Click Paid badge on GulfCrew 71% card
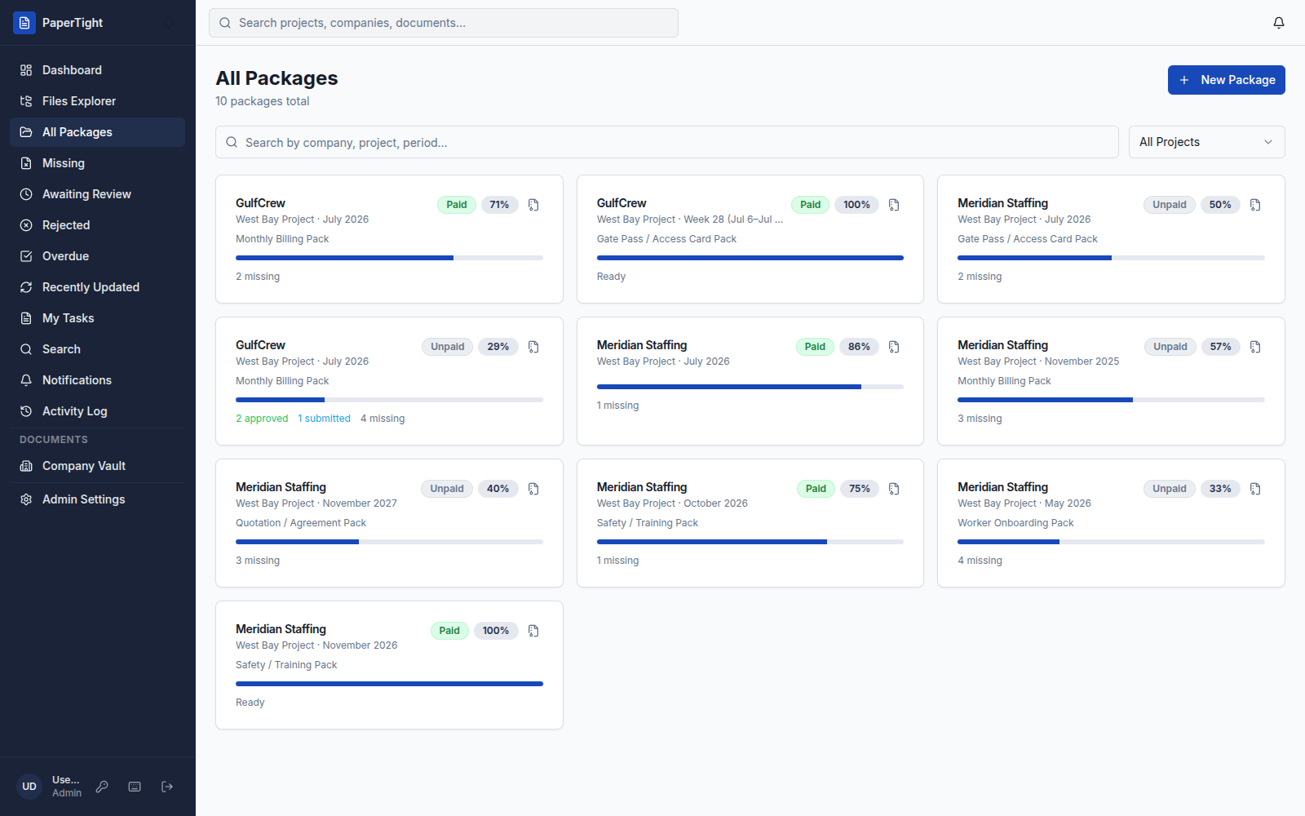The height and width of the screenshot is (816, 1305). click(457, 205)
